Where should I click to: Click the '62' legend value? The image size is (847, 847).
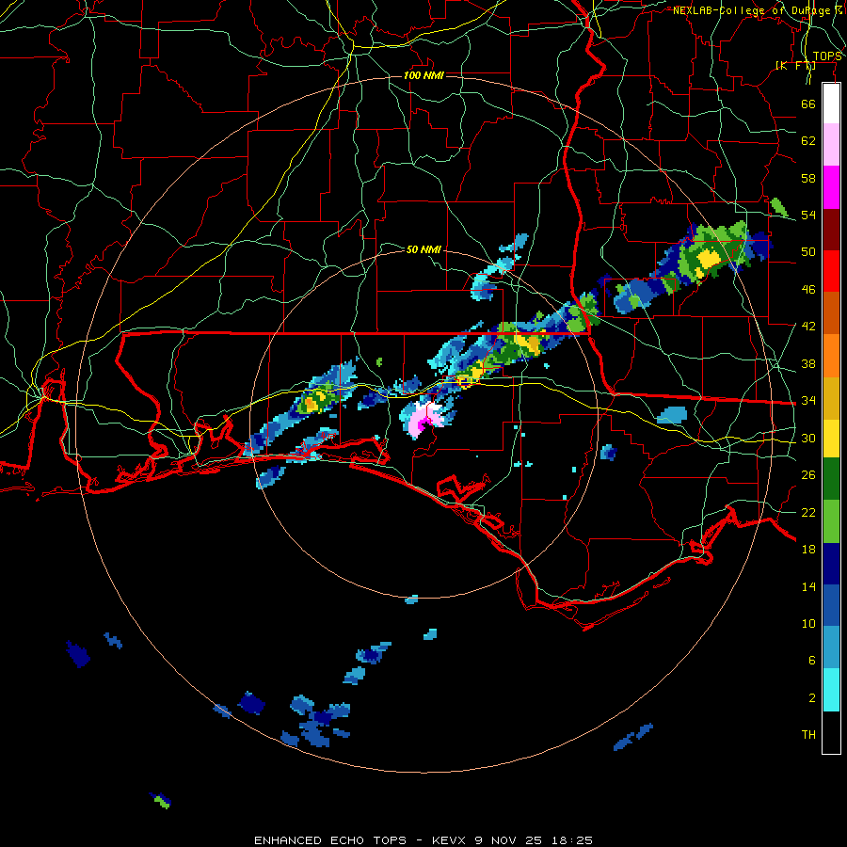pyautogui.click(x=808, y=141)
